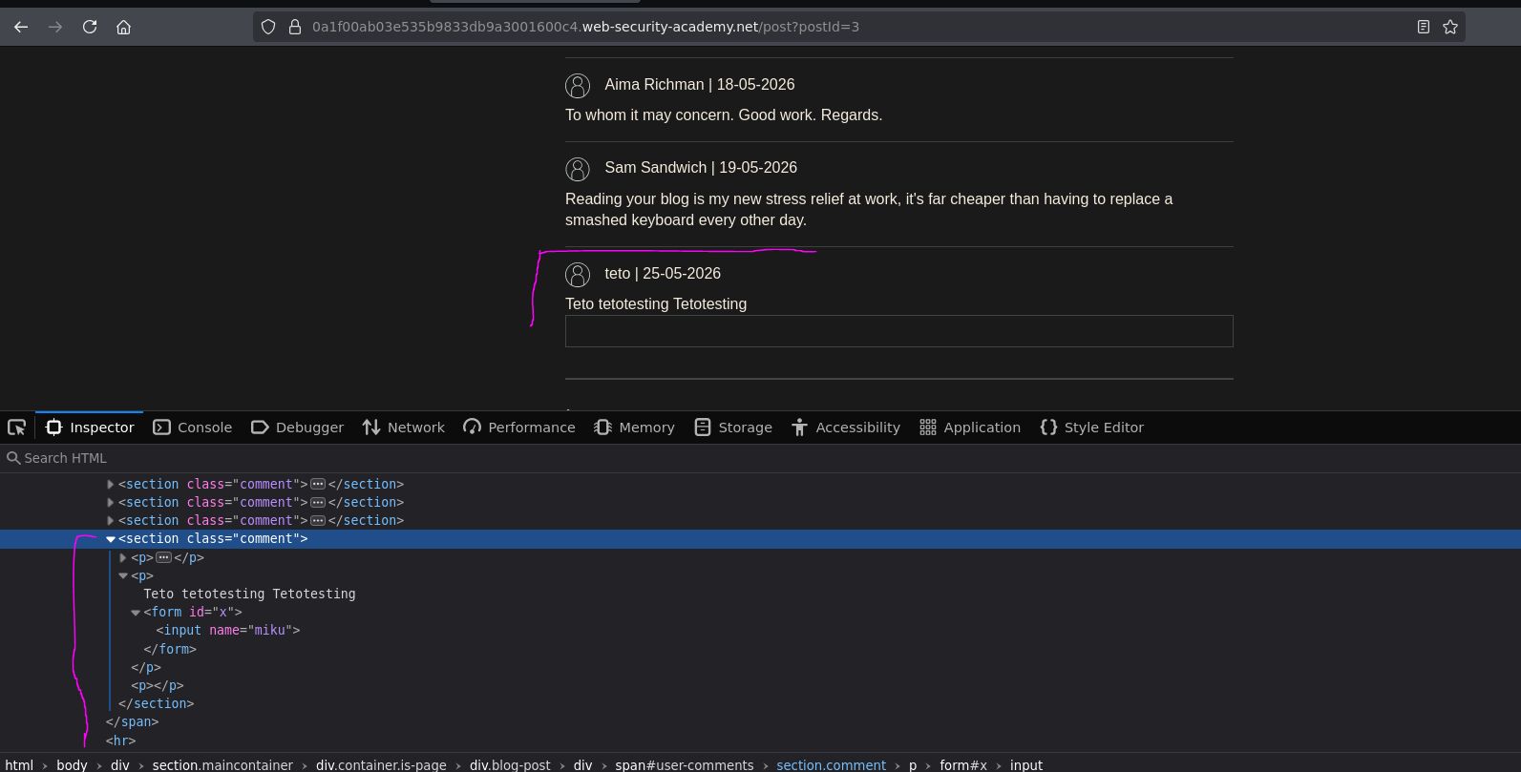Show site security padlock info

click(x=295, y=27)
